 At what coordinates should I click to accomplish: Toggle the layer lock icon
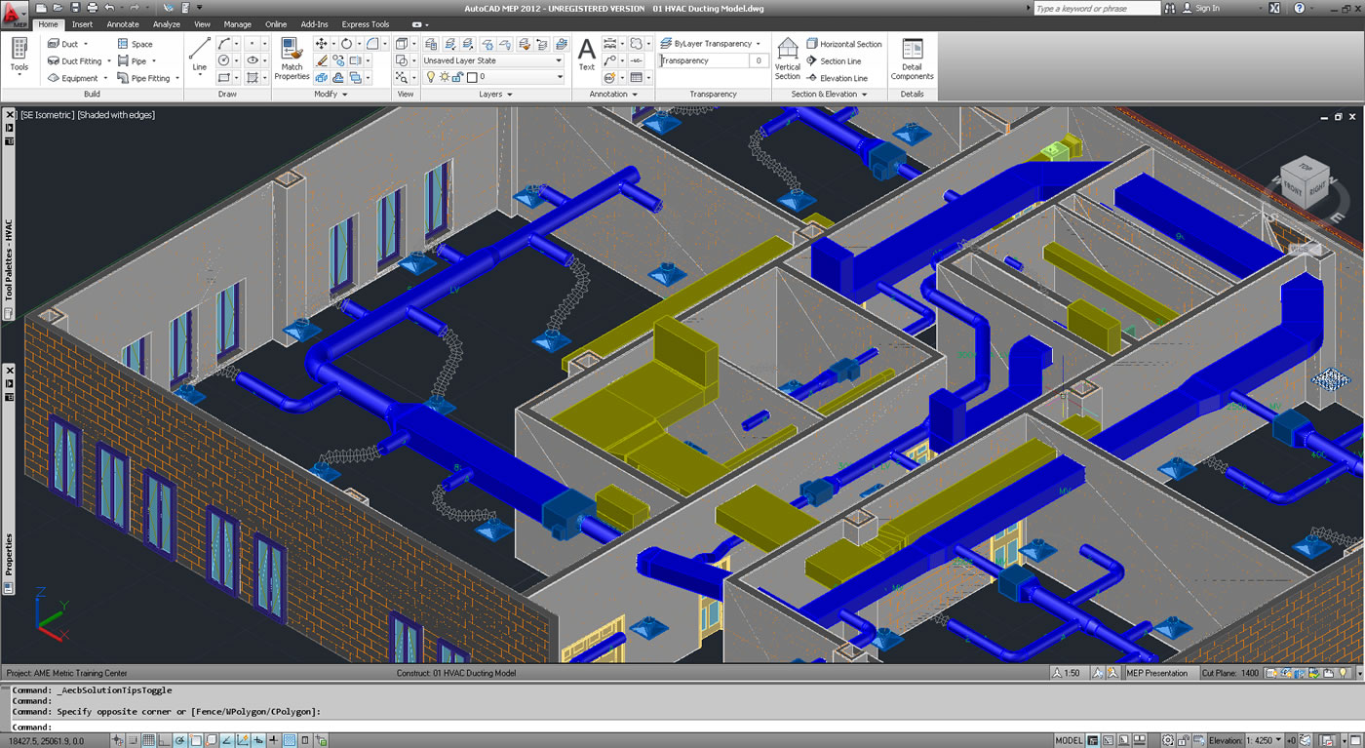[x=458, y=76]
